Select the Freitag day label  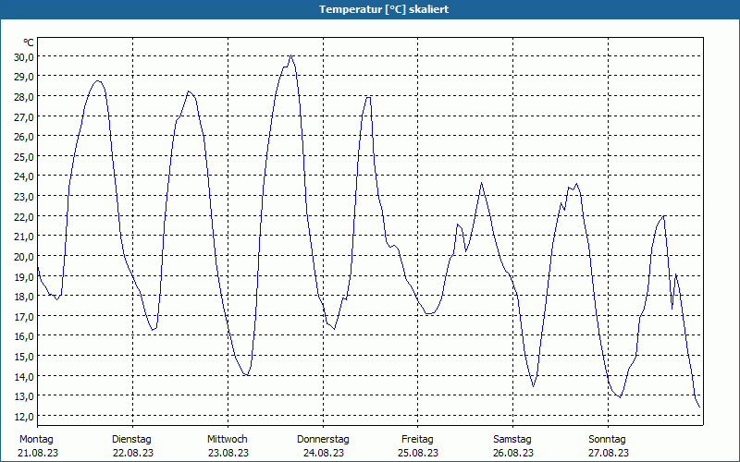(417, 439)
